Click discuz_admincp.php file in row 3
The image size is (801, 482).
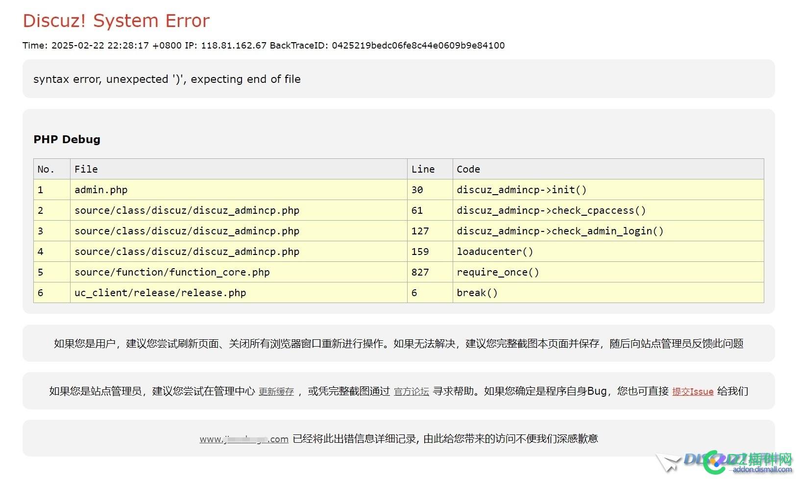click(x=239, y=231)
